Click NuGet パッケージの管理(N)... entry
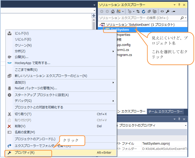The image size is (195, 158). [36, 88]
